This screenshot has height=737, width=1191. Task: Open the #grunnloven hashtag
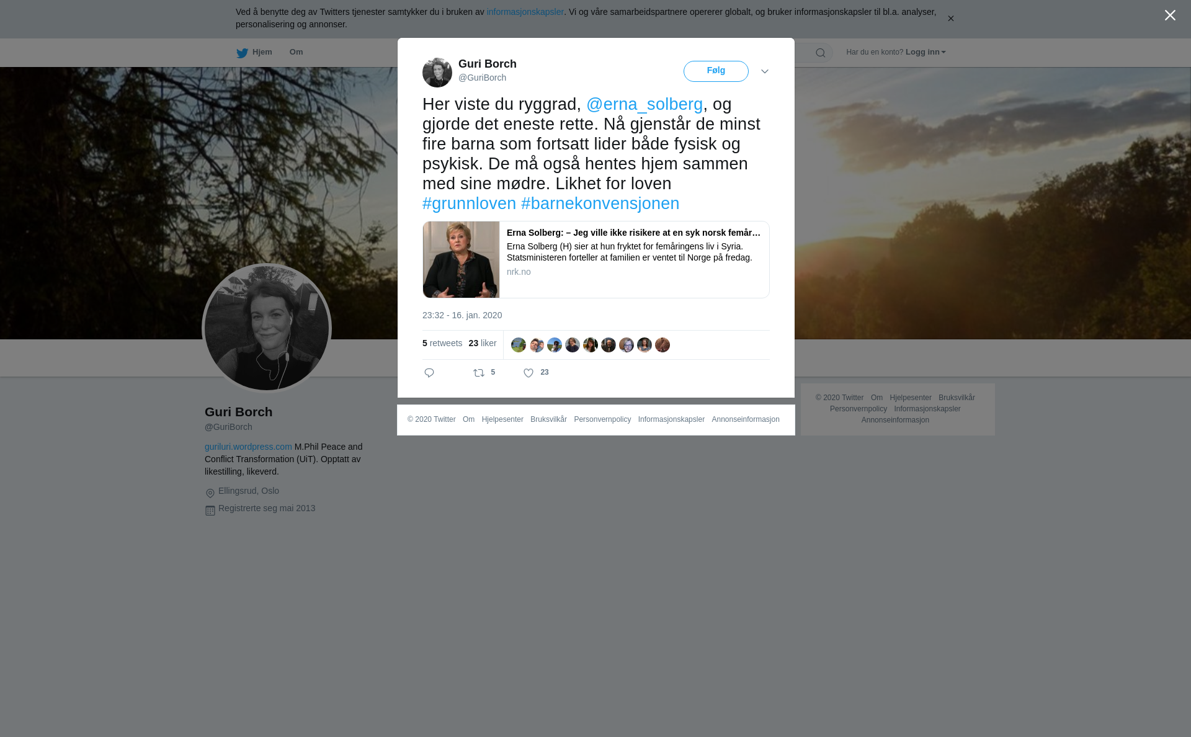(x=469, y=203)
